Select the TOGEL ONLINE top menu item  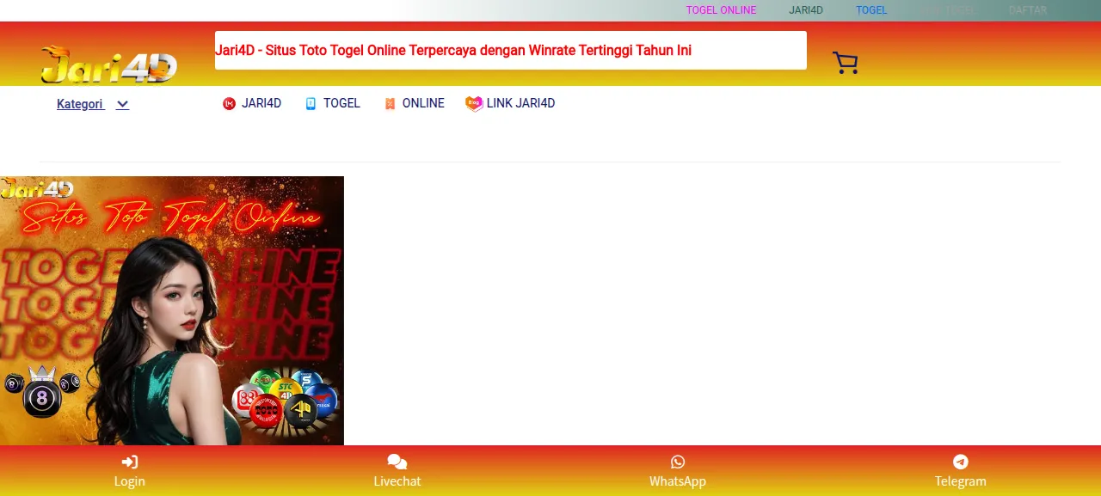click(721, 10)
